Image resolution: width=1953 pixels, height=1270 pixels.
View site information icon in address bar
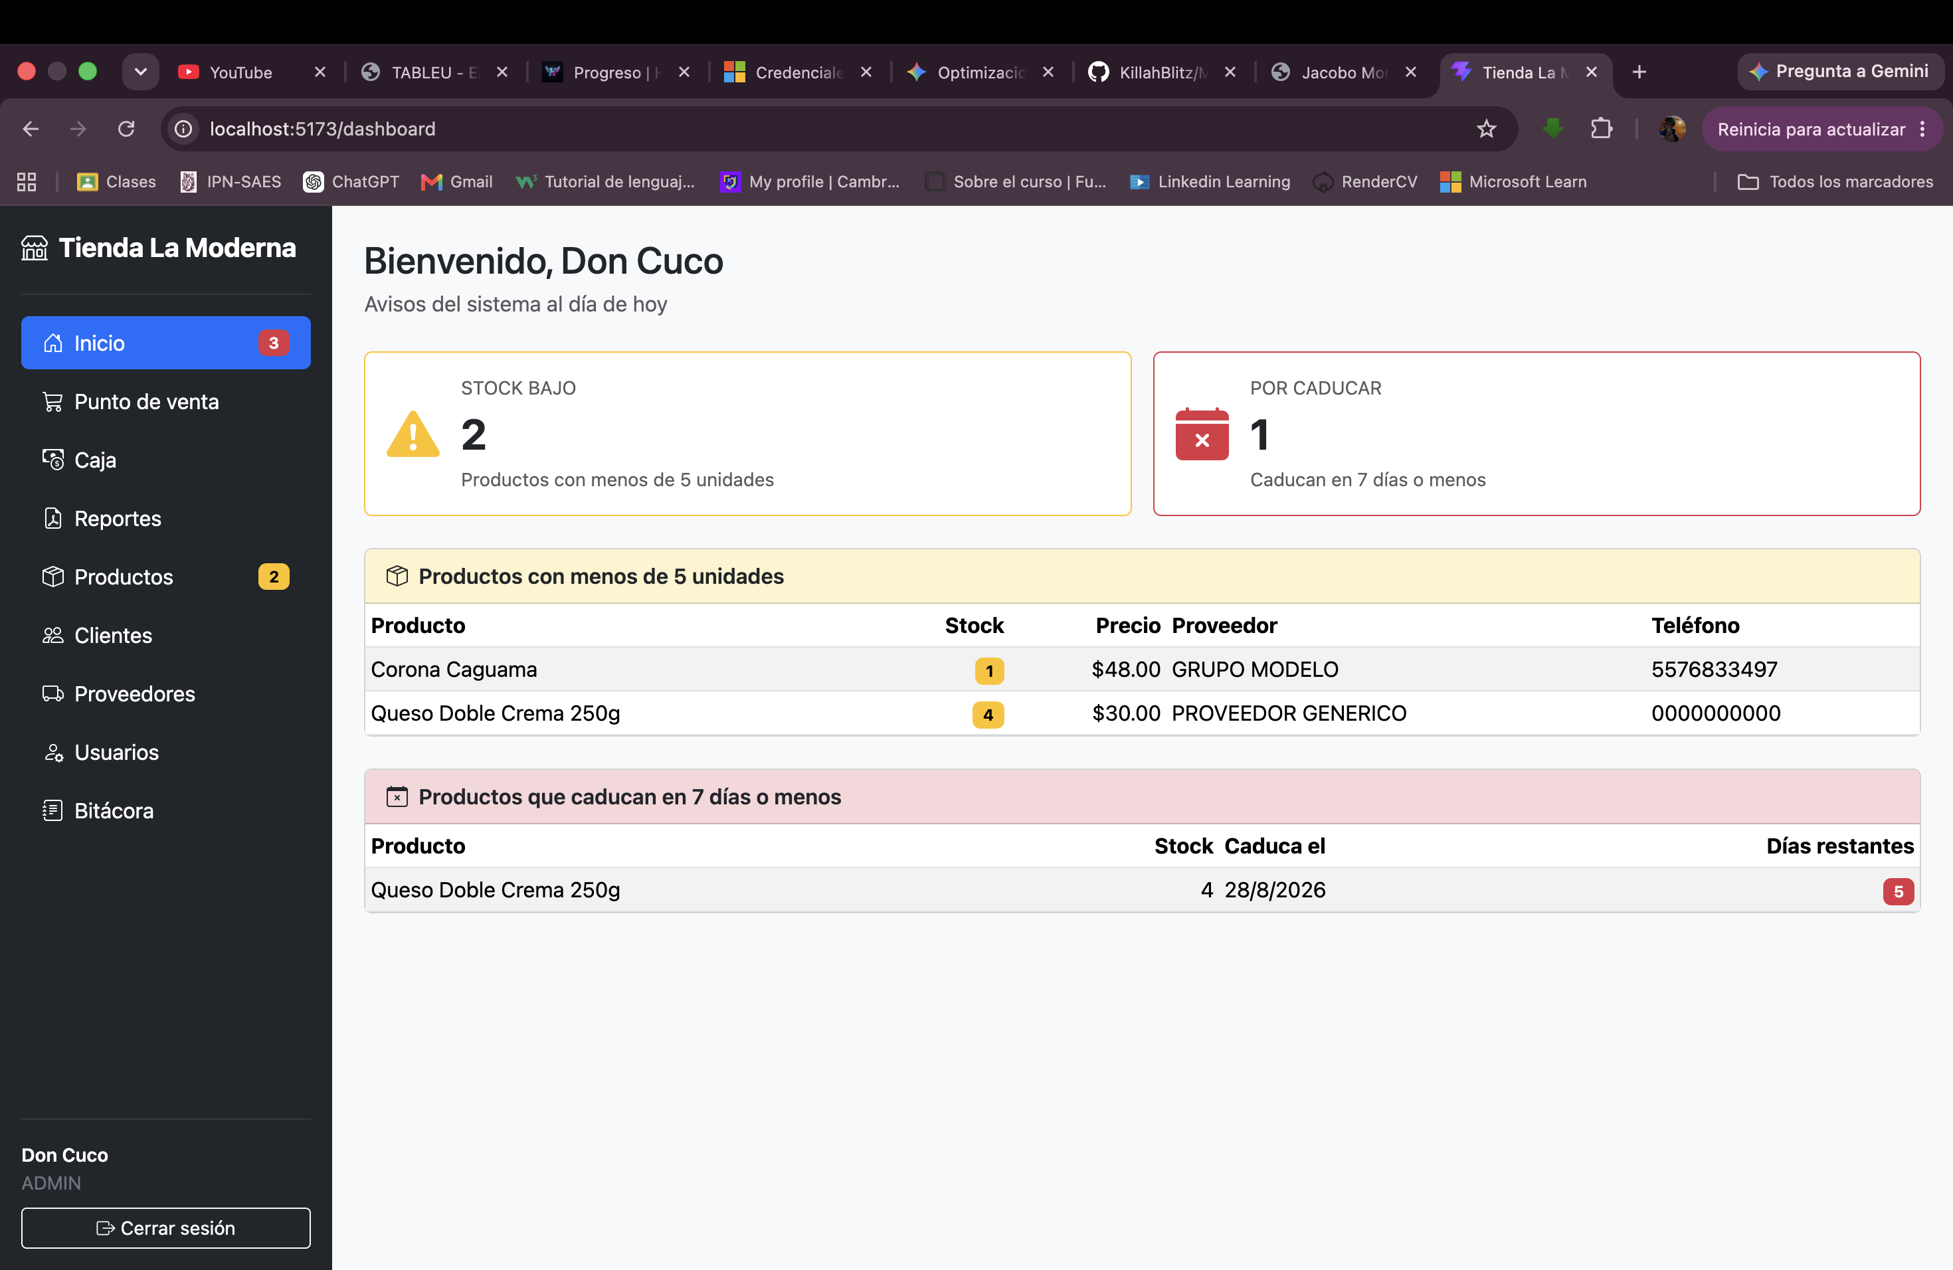(x=184, y=129)
